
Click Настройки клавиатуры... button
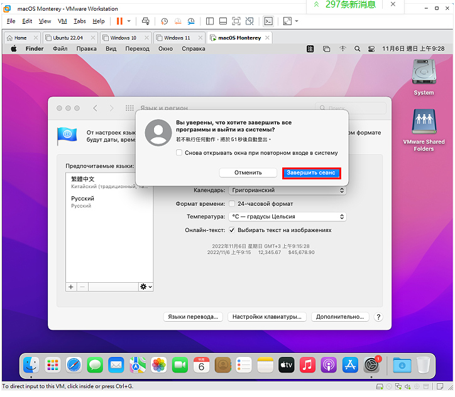[267, 317]
